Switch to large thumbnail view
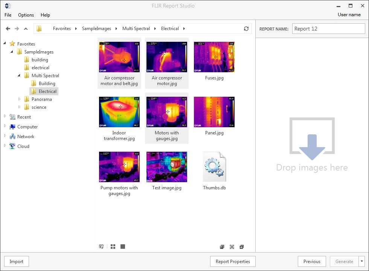Viewport: 369px width, 271px height. [x=123, y=247]
